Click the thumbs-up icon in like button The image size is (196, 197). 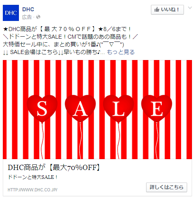(157, 10)
